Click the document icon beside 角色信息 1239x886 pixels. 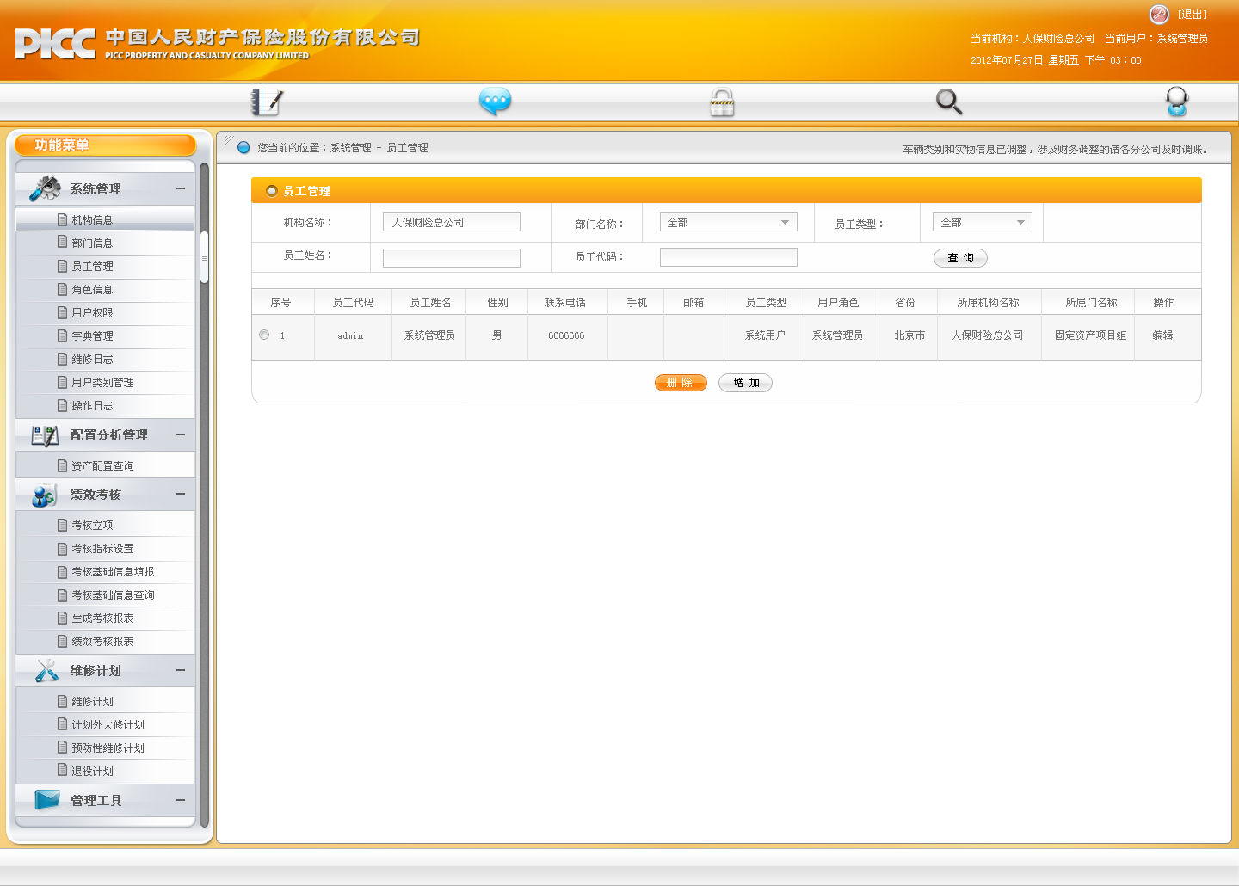point(62,289)
